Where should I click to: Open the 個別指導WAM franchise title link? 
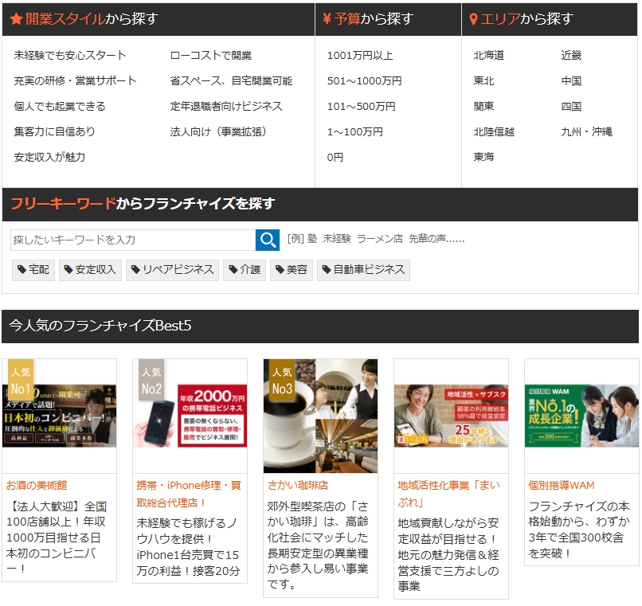561,485
